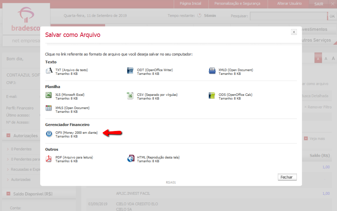Download ODT (OpenOffice Writer) format

155,70
